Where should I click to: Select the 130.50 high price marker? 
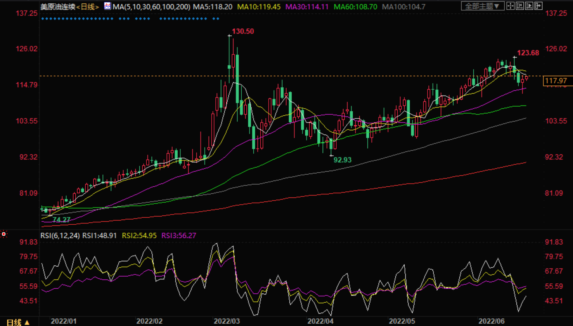[243, 31]
